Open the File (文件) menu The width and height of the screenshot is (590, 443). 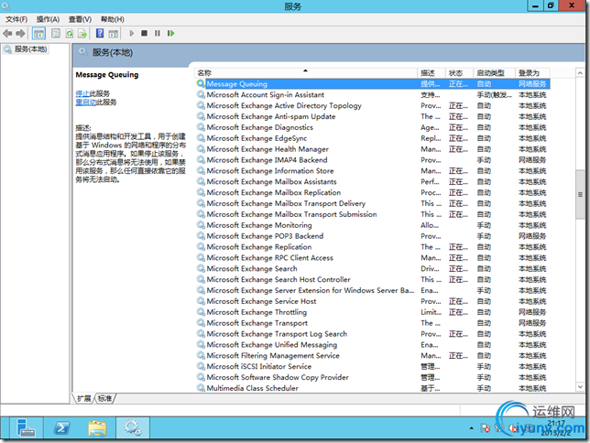(16, 19)
